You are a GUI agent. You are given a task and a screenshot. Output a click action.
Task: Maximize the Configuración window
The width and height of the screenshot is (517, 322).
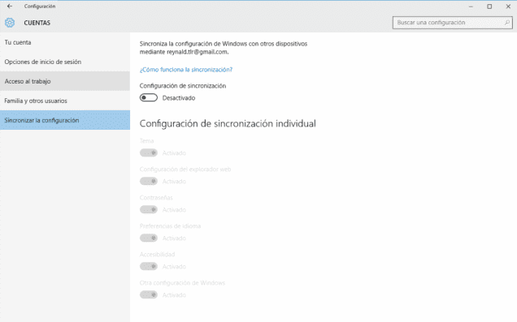point(489,6)
